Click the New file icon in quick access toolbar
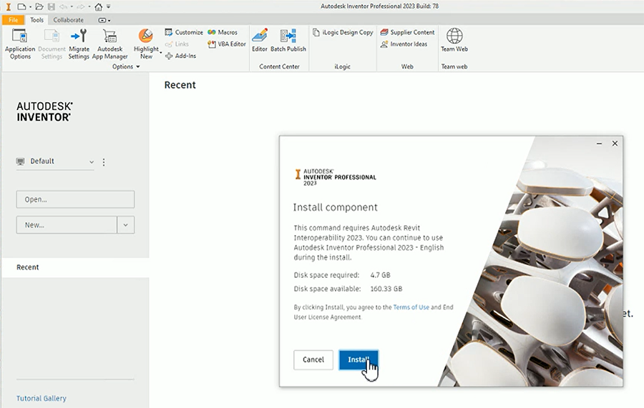Viewport: 644px width, 408px height. pos(21,6)
